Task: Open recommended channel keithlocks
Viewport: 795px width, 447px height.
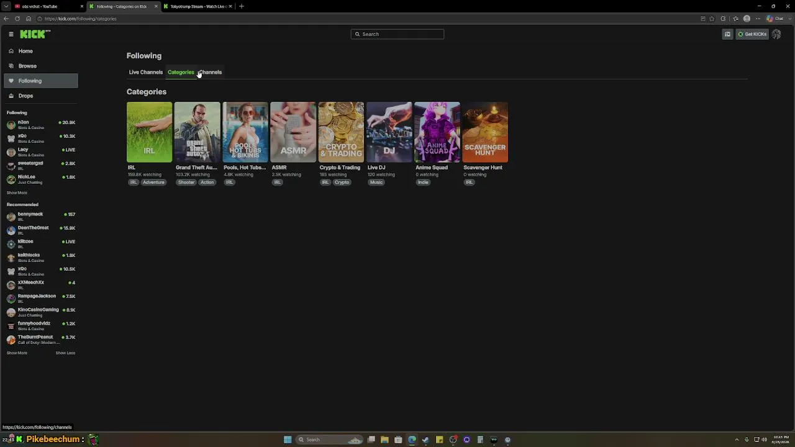Action: pyautogui.click(x=41, y=257)
